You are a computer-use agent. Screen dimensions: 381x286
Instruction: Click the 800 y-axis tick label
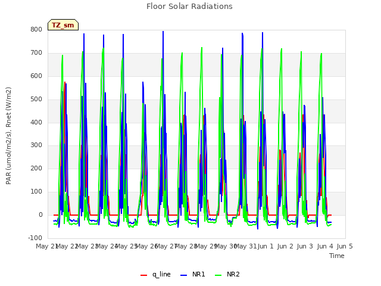36,29
